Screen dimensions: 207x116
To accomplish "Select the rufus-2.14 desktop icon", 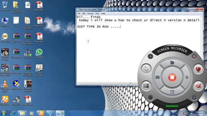I will 16,101.
